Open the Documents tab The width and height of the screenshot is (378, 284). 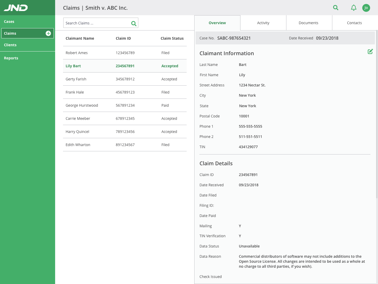tap(308, 23)
